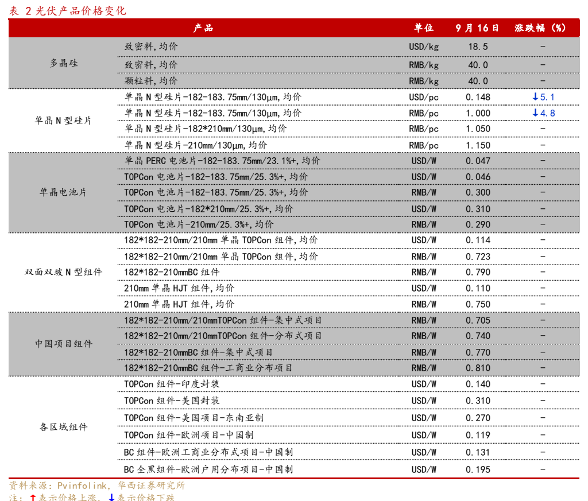
Task: Click the price value 0.140
Action: (x=478, y=385)
